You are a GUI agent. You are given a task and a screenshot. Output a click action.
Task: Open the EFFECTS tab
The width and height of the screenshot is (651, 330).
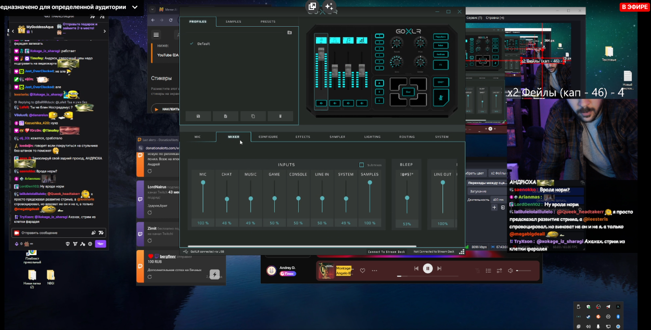303,137
